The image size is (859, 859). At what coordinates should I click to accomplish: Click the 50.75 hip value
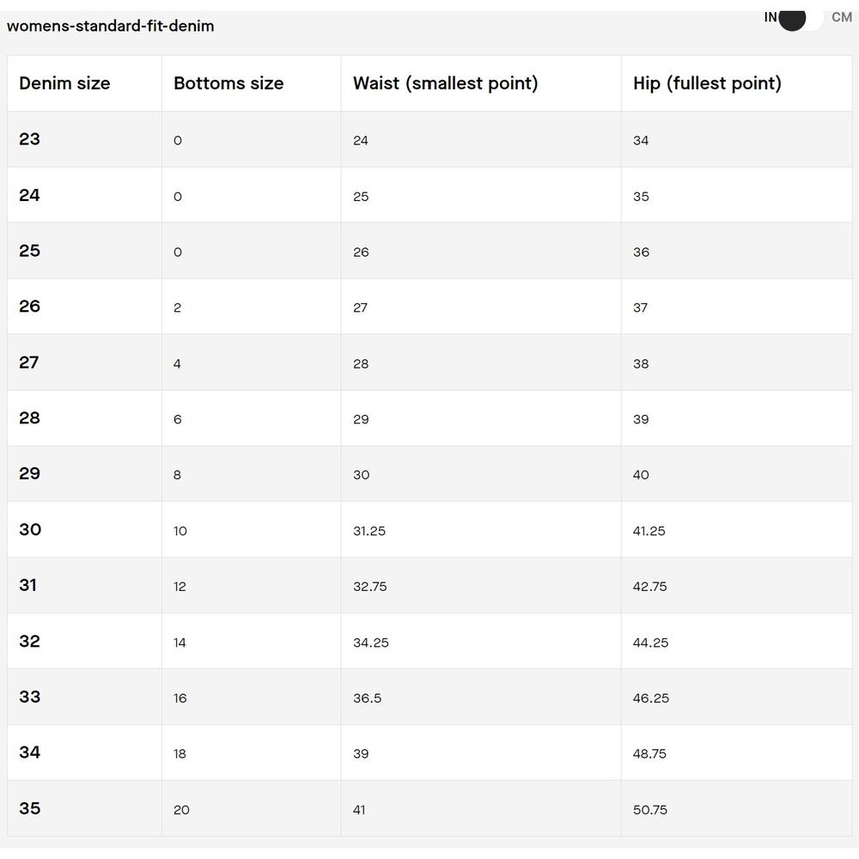tap(649, 810)
